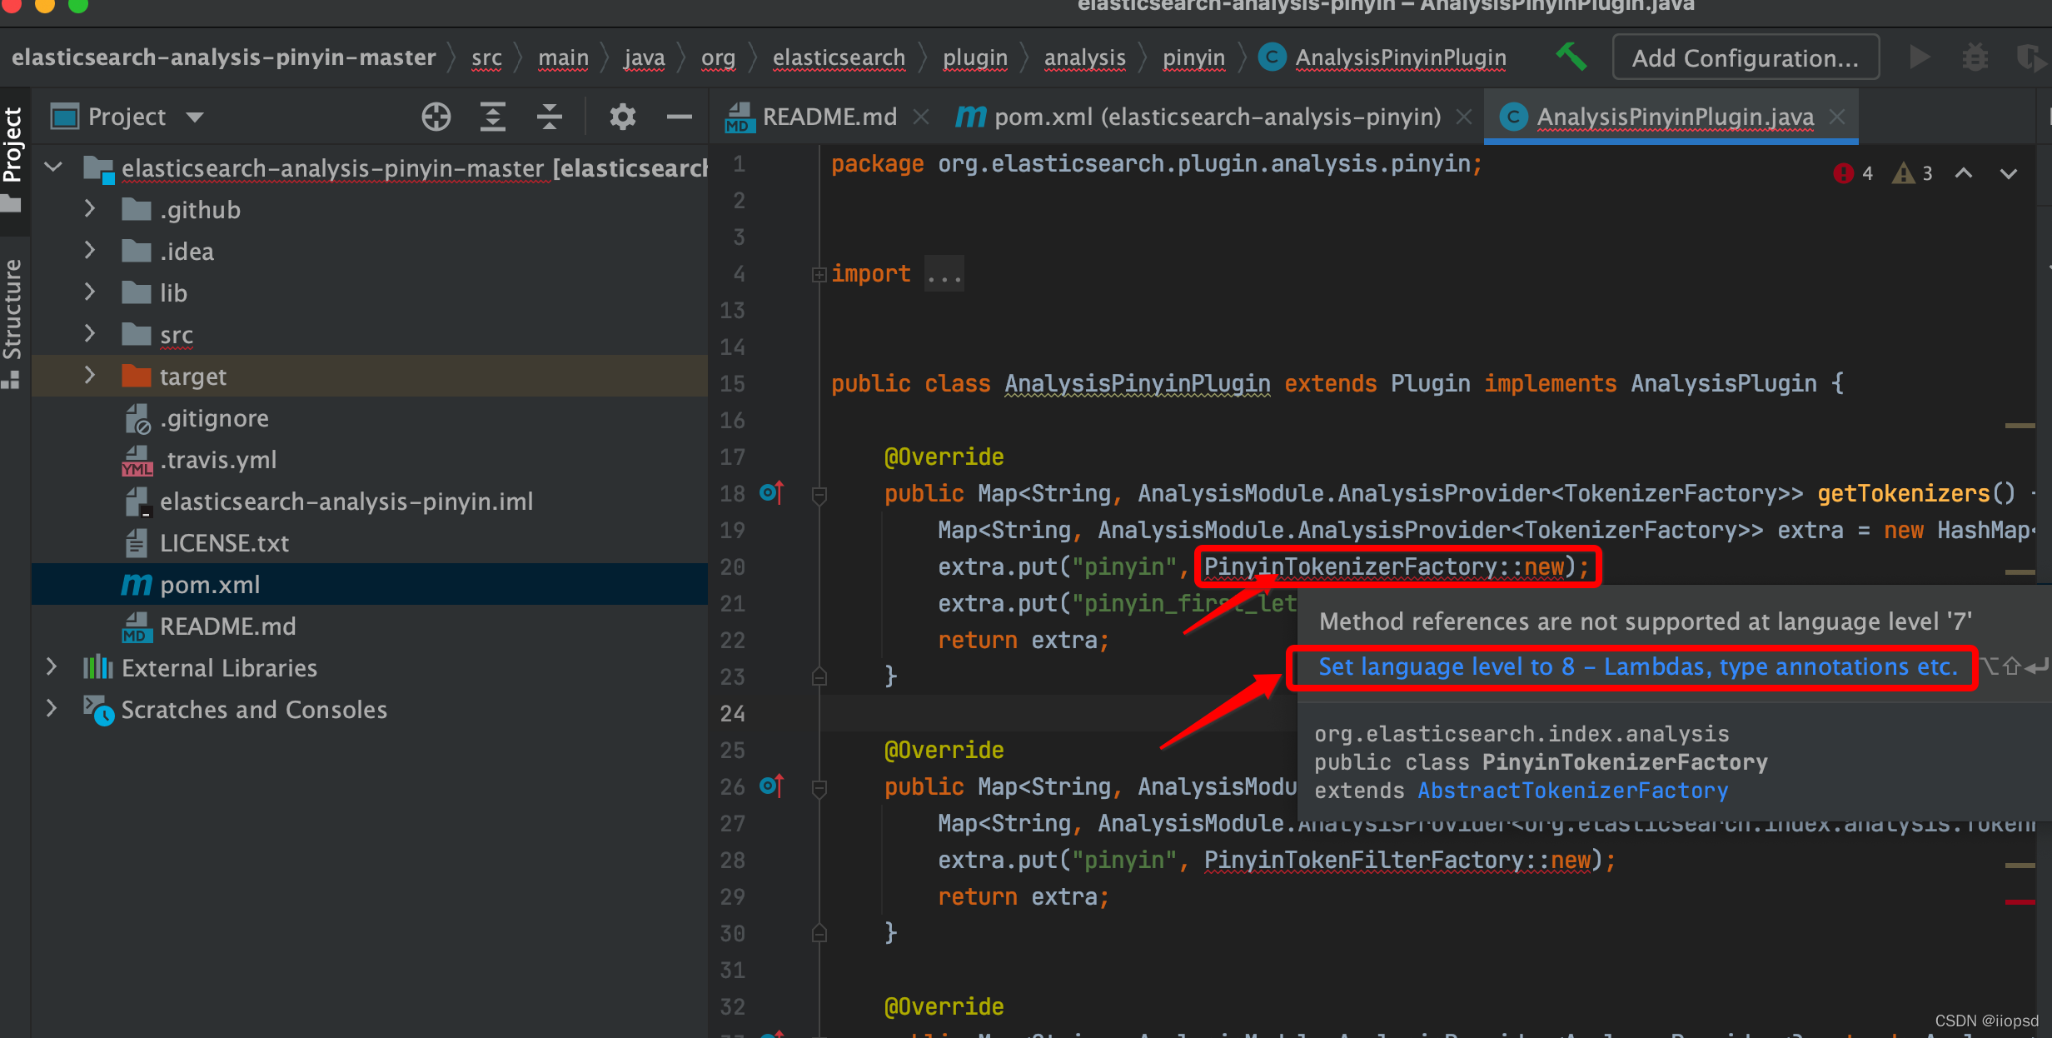Click the Expand All icon in Project panel
Image resolution: width=2052 pixels, height=1038 pixels.
[493, 117]
